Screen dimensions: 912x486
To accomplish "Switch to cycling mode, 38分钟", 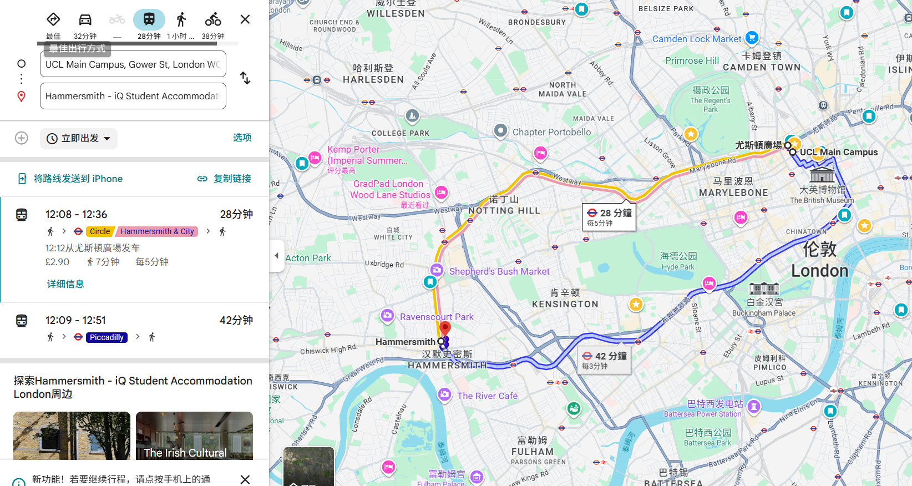I will click(x=213, y=26).
